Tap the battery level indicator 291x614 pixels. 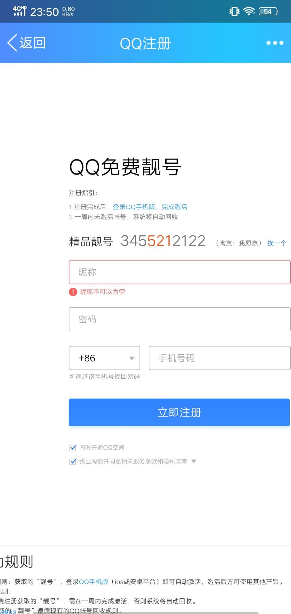[268, 12]
